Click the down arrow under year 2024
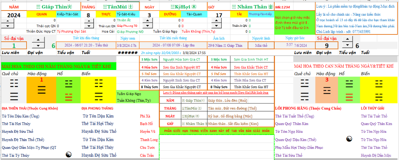 (x=8, y=26)
